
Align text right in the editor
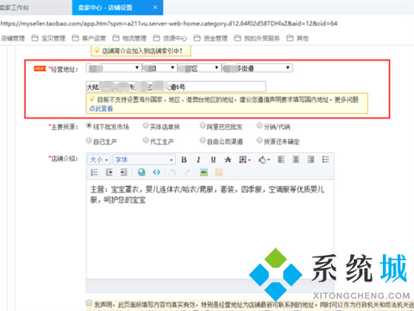(x=310, y=160)
